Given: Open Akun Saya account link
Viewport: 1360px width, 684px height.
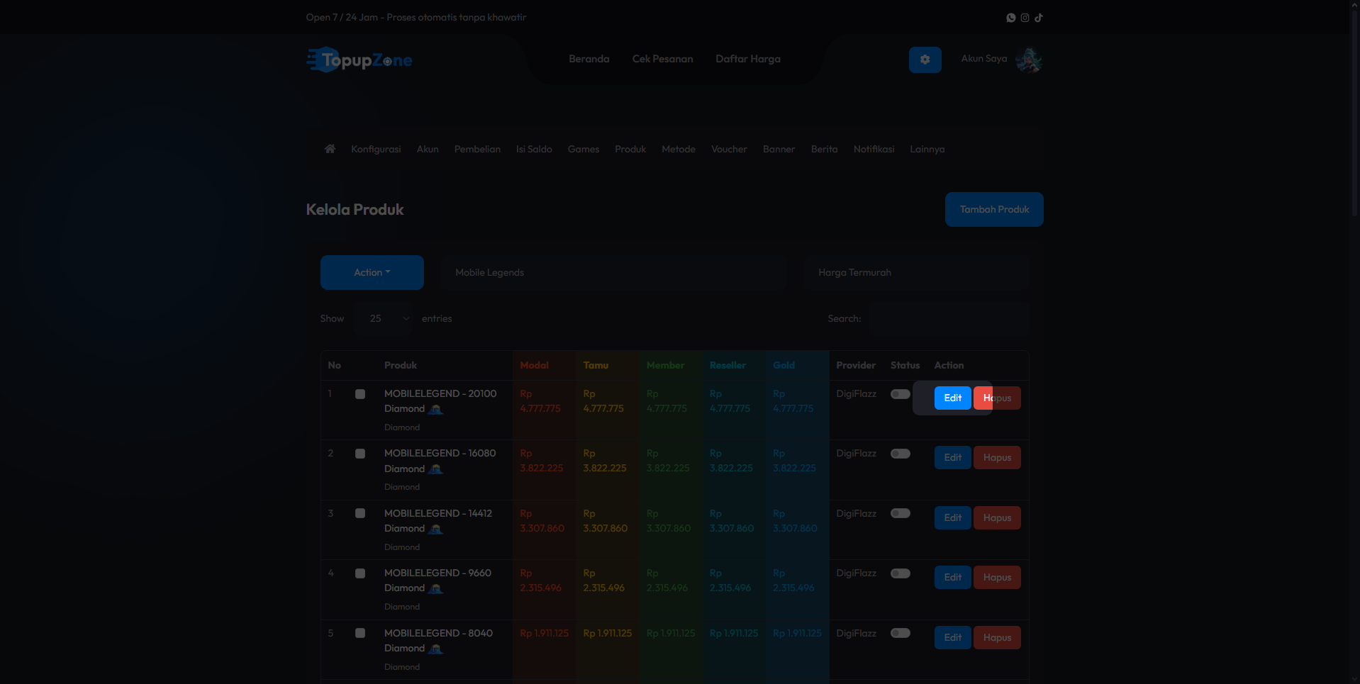Looking at the screenshot, I should tap(984, 59).
